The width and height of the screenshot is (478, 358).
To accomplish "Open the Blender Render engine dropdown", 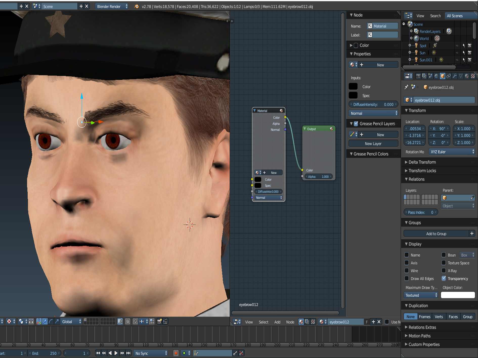I will click(112, 6).
